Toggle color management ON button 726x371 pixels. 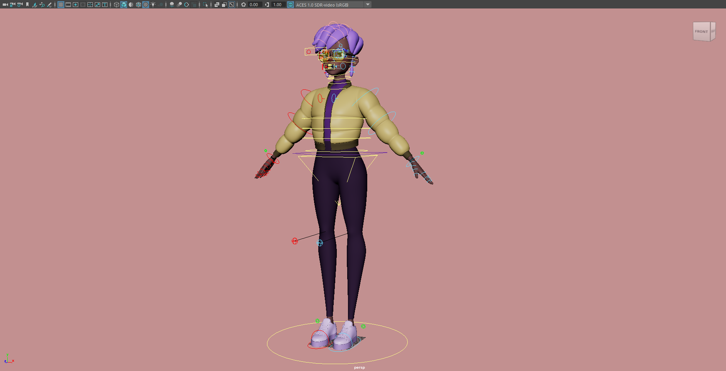coord(291,5)
